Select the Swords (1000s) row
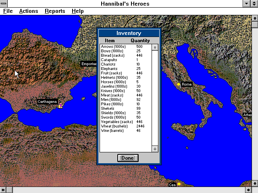The height and width of the screenshot is (193, 258). [x=125, y=117]
